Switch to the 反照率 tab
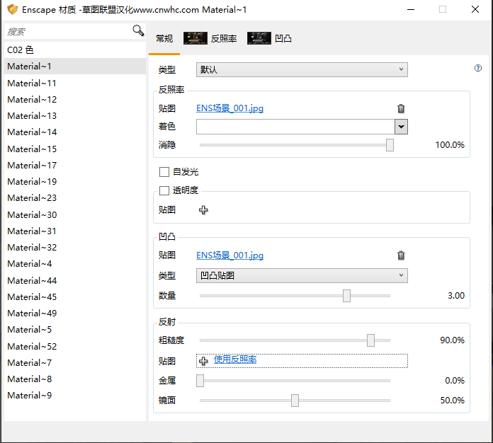This screenshot has width=493, height=443. pos(210,39)
